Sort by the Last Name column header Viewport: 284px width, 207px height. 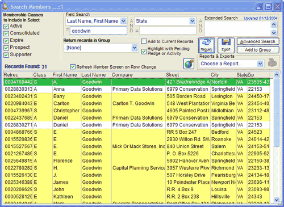point(96,75)
